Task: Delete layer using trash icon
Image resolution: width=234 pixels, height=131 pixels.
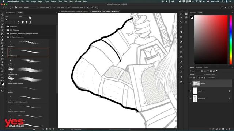Action: (230, 129)
